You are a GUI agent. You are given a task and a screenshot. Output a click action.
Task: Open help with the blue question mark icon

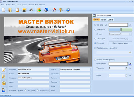tap(68, 10)
